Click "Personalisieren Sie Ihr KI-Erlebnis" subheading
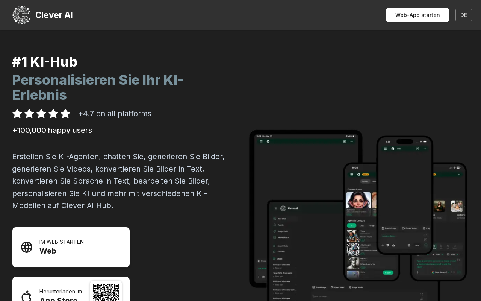Image resolution: width=481 pixels, height=301 pixels. 98,87
